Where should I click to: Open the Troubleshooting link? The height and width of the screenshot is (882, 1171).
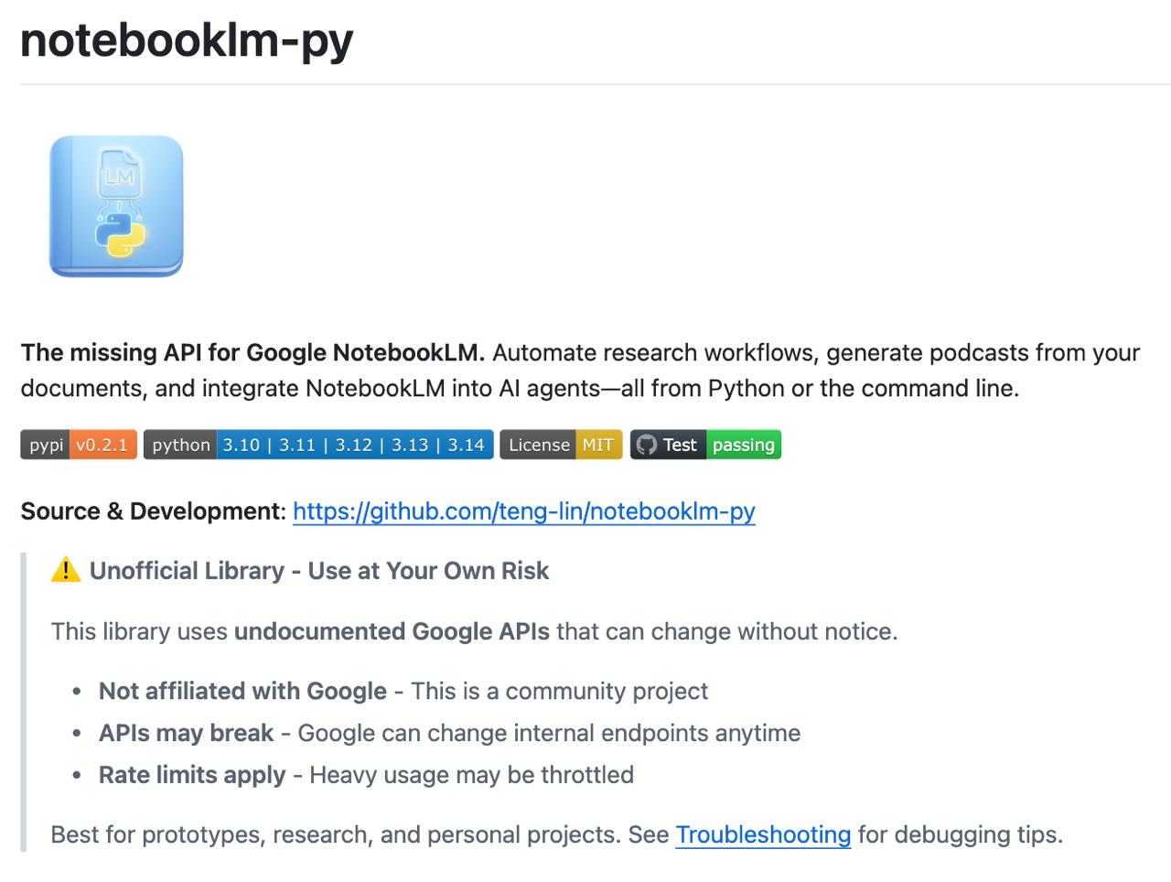coord(763,834)
